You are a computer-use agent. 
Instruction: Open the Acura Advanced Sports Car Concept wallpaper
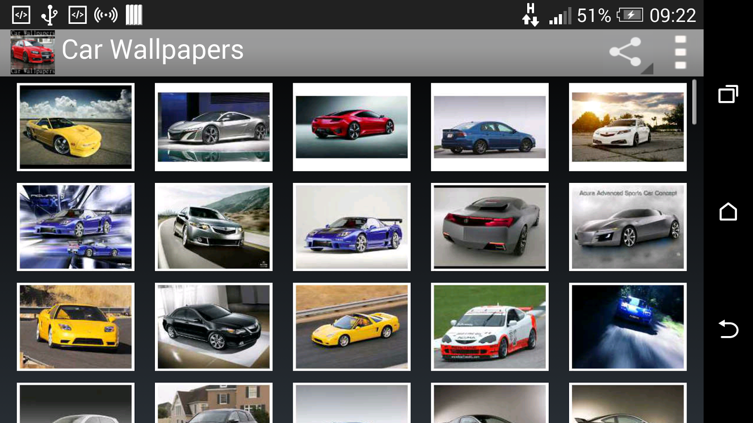628,227
